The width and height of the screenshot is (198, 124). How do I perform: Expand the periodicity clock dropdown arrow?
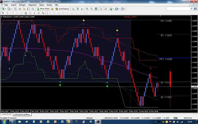pos(119,9)
